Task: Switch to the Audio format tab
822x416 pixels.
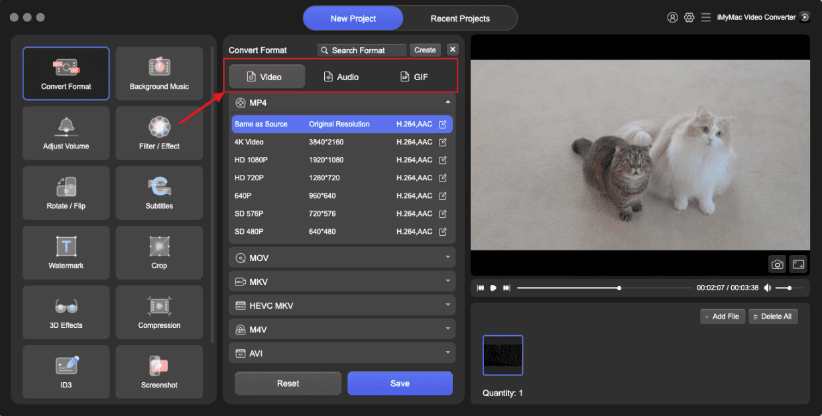Action: point(341,76)
